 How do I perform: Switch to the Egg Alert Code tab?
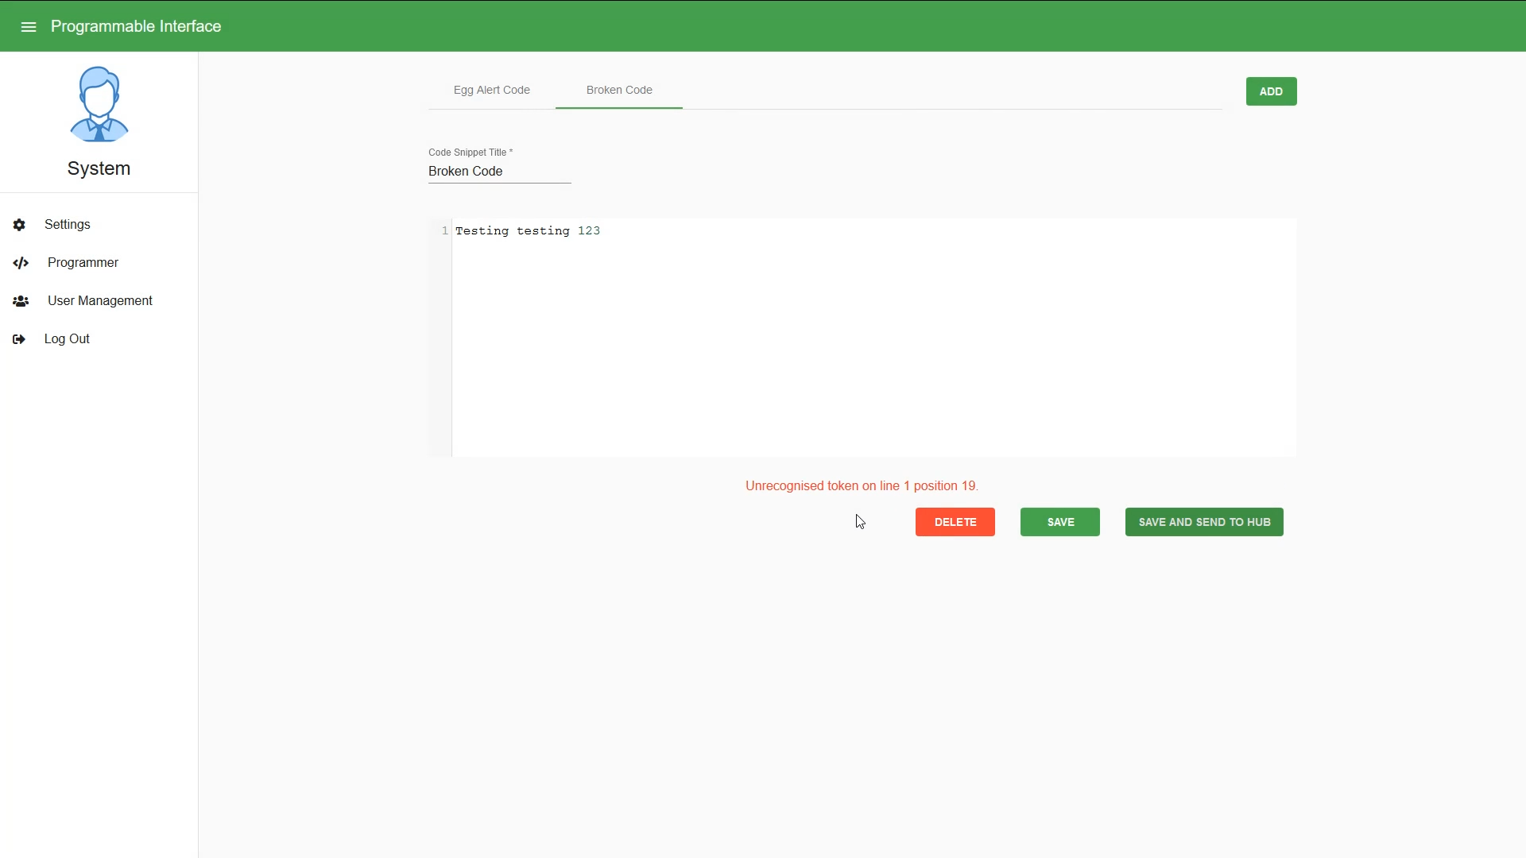click(491, 90)
